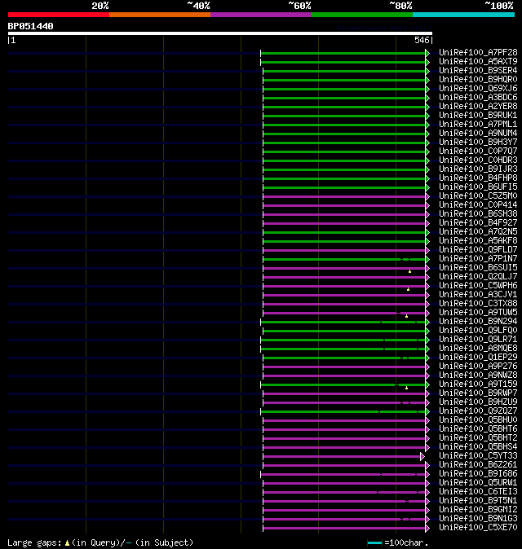Select UniRef100_Q2QLJ7 label
Screen dimensions: 522x549
pyautogui.click(x=478, y=277)
